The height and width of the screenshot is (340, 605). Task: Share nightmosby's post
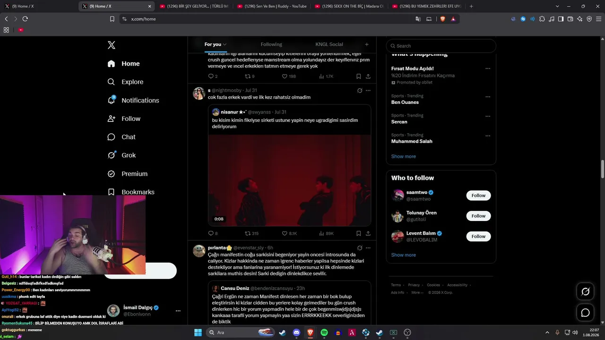[x=368, y=233]
